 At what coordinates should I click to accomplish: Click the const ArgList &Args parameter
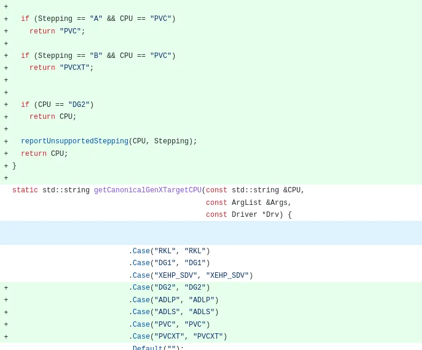coord(249,203)
